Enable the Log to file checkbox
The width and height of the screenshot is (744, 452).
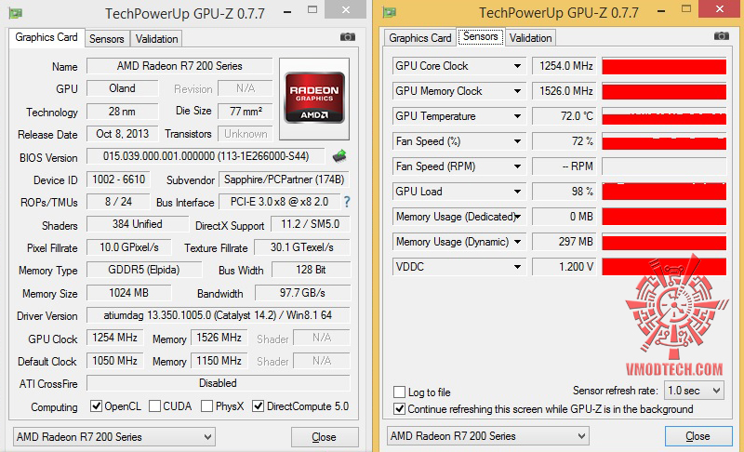point(400,392)
